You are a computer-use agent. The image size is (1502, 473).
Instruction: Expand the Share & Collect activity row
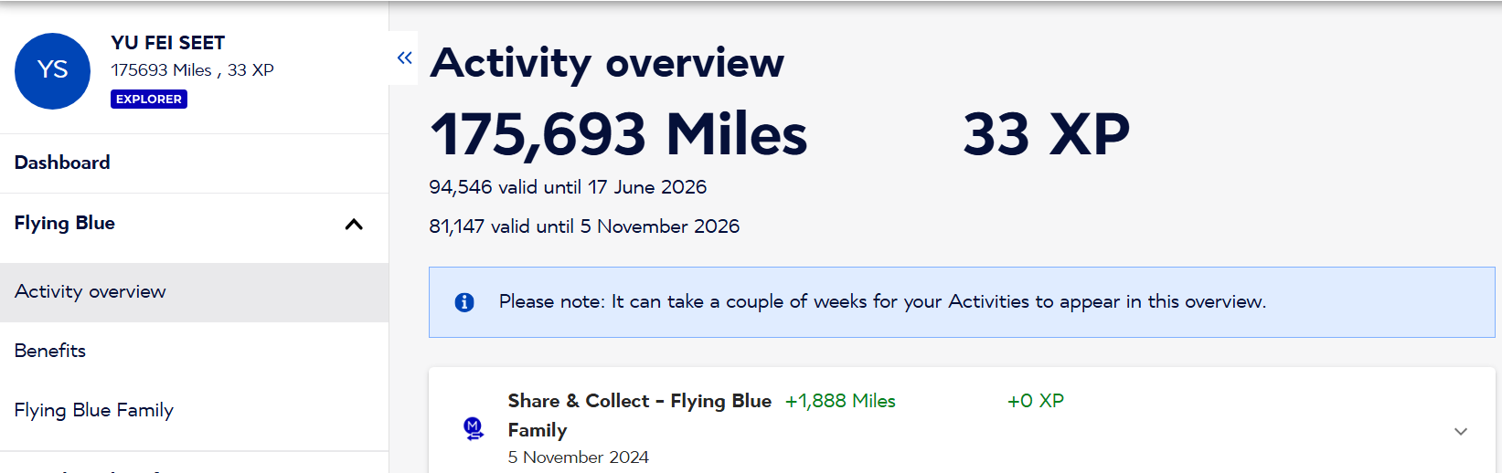(x=1460, y=431)
